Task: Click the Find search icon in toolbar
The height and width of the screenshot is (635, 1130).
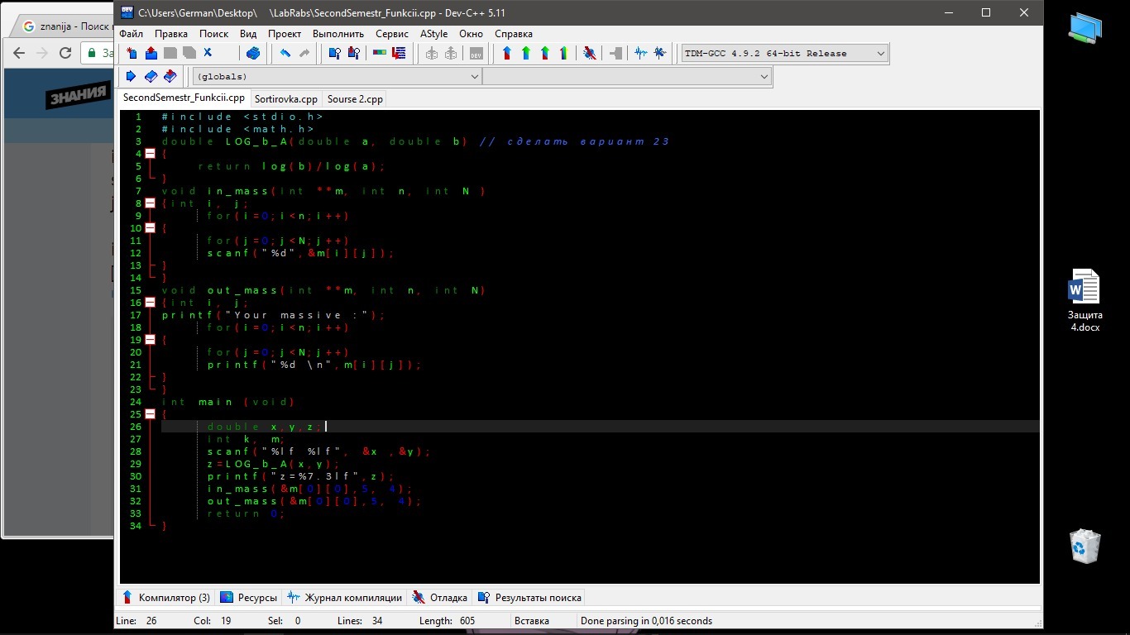Action: click(x=334, y=53)
